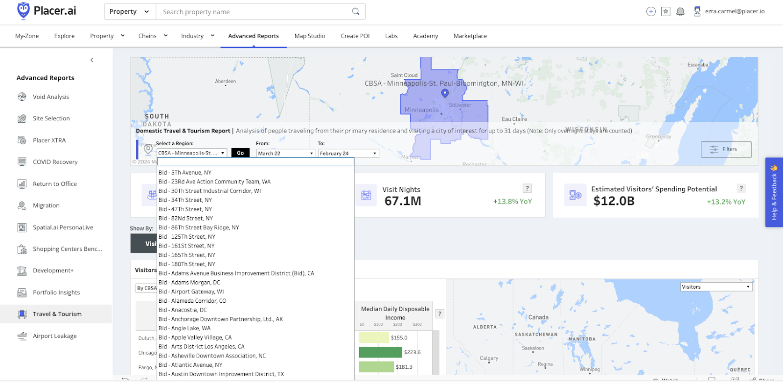This screenshot has width=783, height=382.
Task: Click the Placer.ai owl logo
Action: tap(23, 11)
